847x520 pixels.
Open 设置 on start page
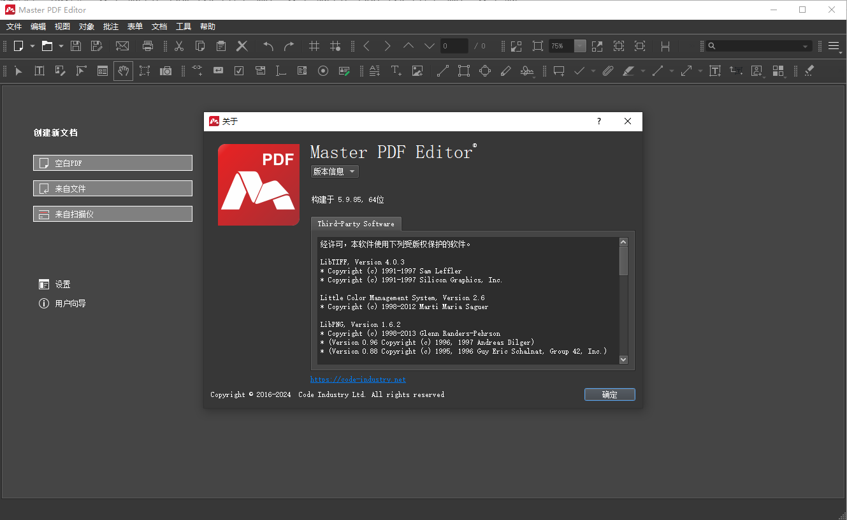click(55, 284)
